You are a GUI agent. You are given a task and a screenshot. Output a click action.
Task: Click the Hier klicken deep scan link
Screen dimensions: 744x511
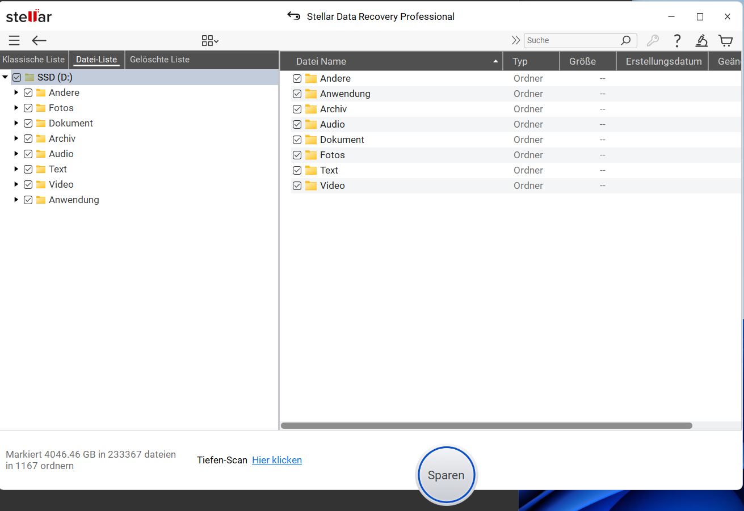click(277, 460)
